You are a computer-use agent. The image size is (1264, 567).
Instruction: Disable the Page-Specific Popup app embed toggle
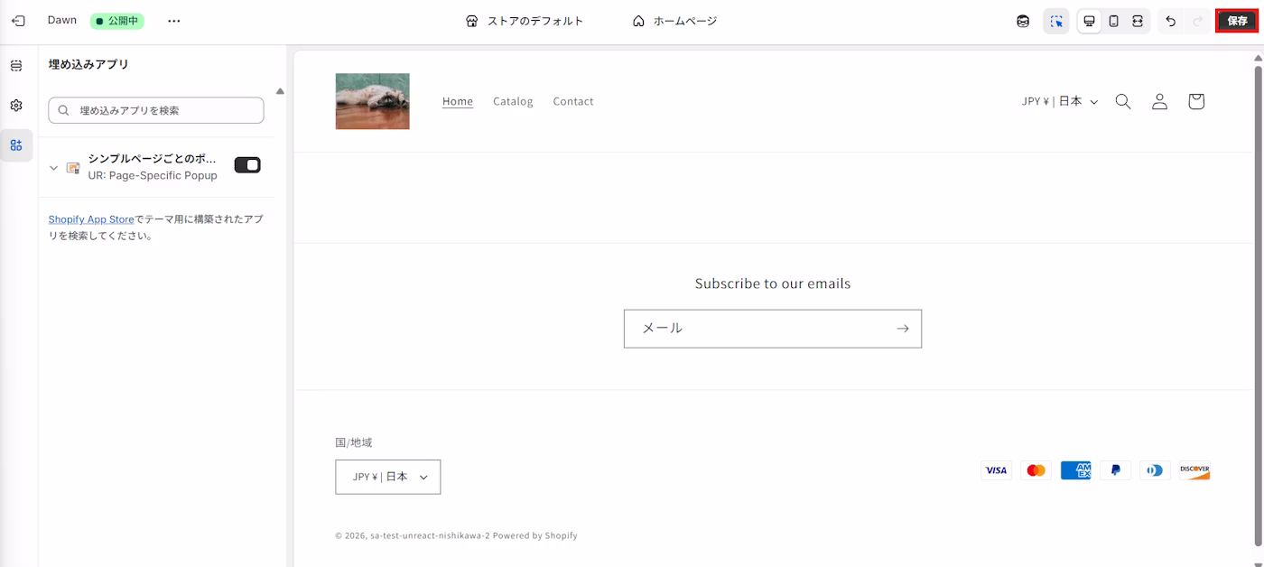[247, 165]
